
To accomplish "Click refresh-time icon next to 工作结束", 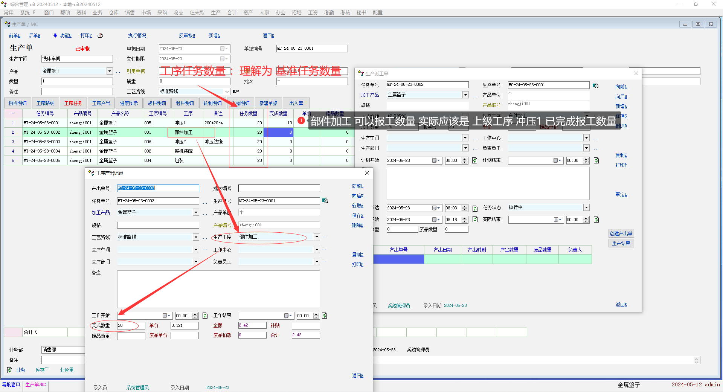I will tap(324, 316).
